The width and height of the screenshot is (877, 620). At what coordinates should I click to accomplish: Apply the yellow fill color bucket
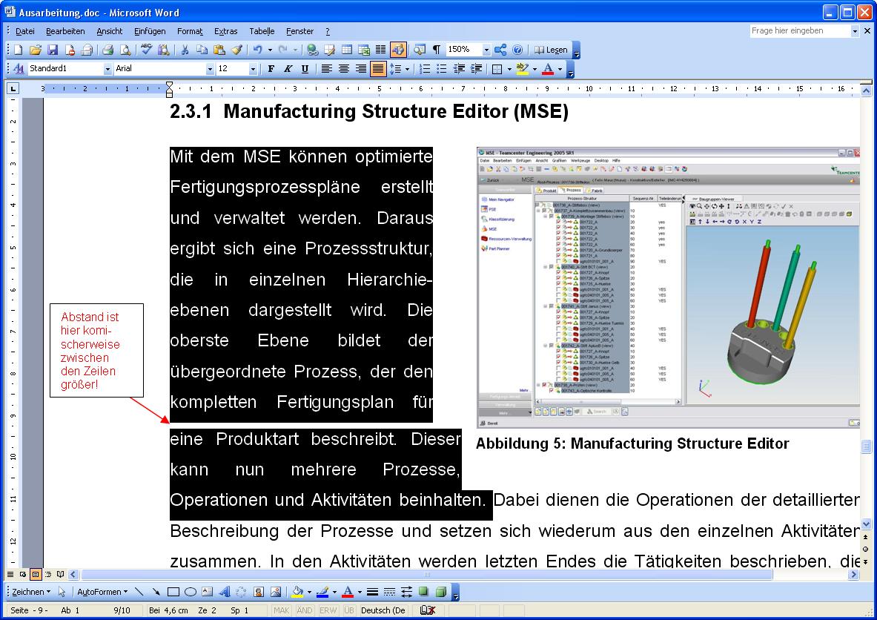[297, 592]
